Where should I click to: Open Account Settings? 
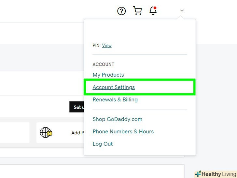pos(114,87)
